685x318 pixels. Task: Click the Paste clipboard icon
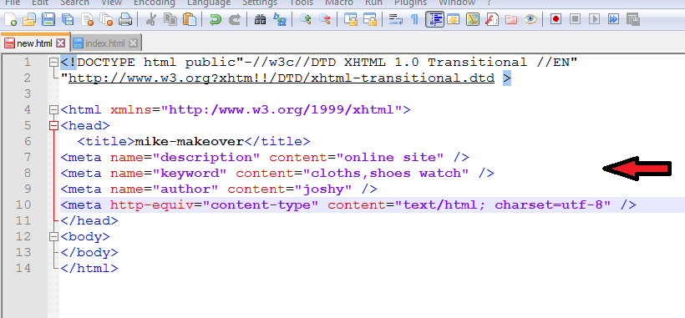190,20
